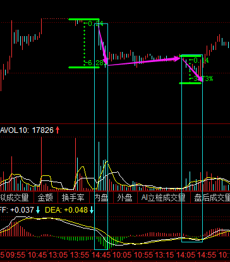Click the cyan down arrow after +0.037
Image resolution: width=230 pixels, height=262 pixels.
38,210
